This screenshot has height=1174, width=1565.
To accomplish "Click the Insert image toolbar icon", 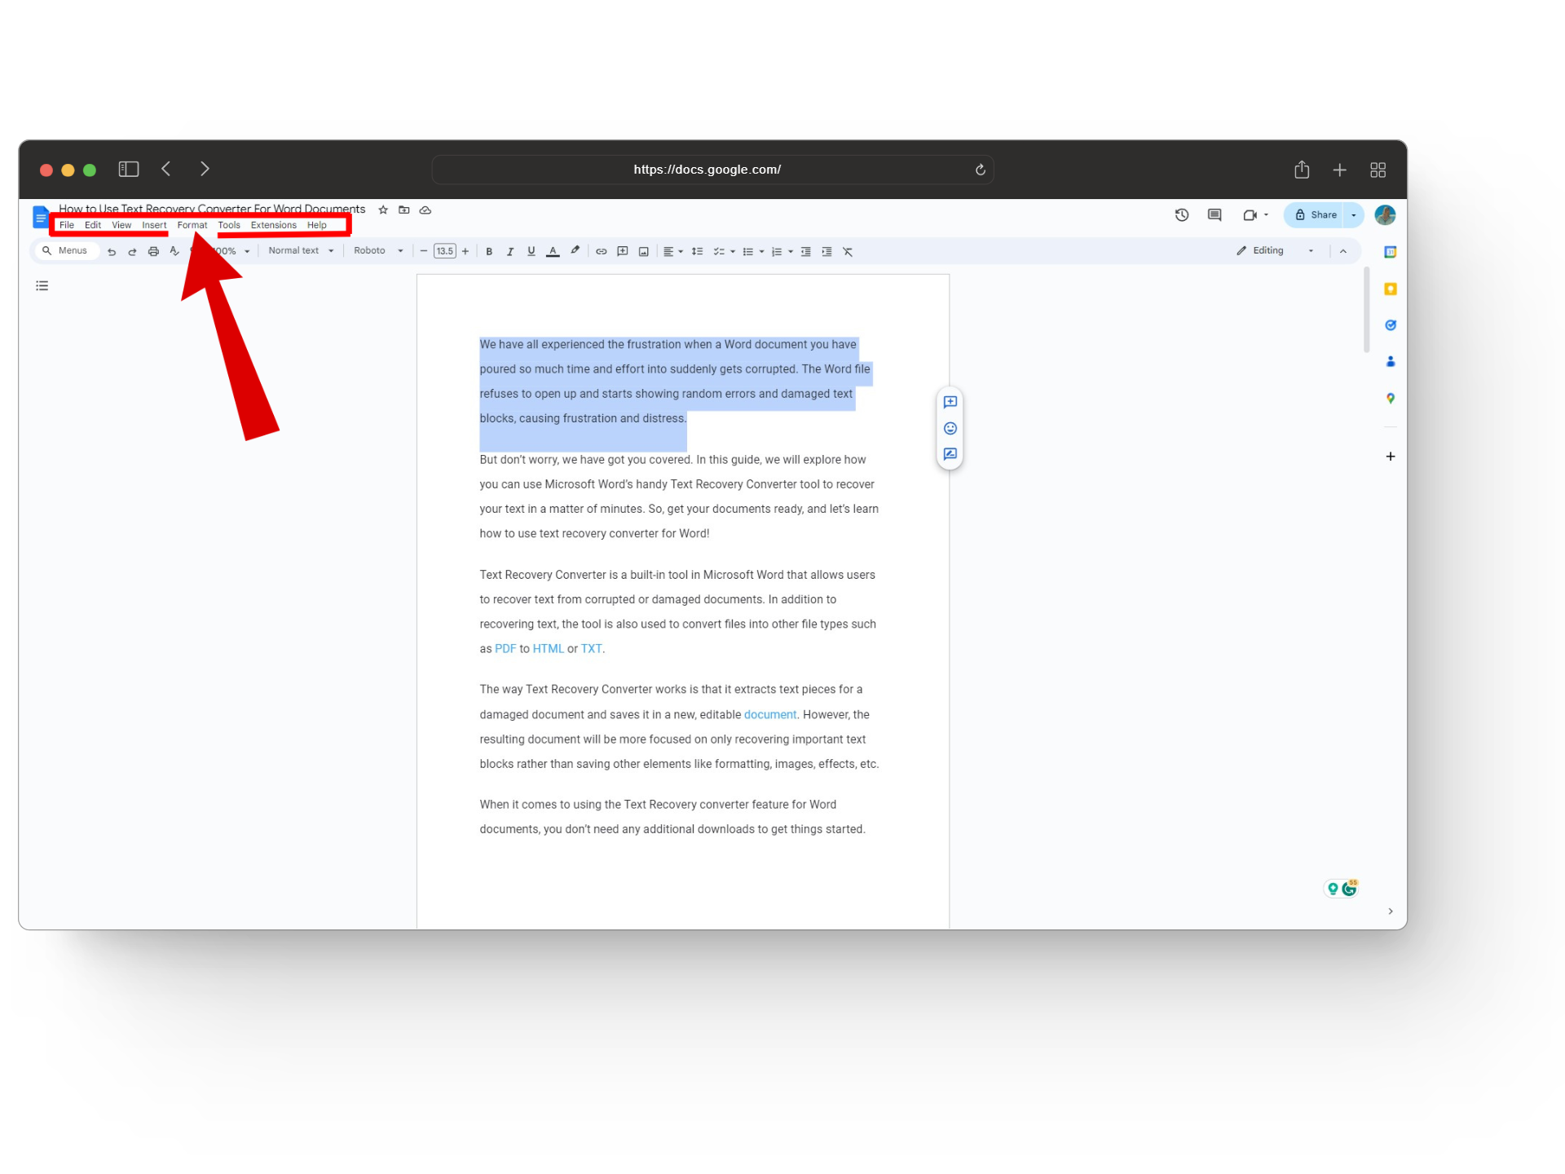I will (643, 251).
